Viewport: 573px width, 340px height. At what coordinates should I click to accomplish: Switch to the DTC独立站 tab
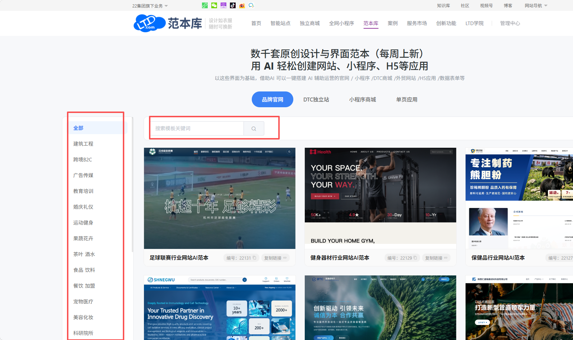tap(316, 99)
